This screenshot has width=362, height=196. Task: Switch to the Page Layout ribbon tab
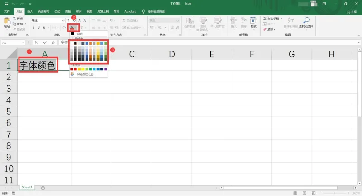(43, 11)
